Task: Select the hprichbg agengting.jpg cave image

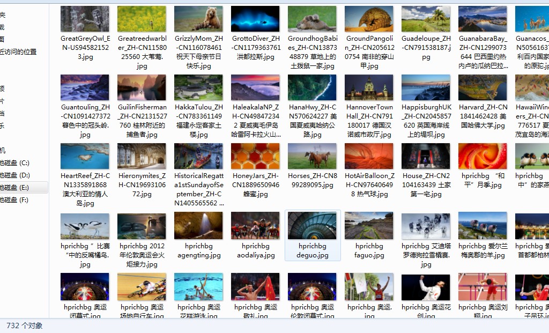Action: 198,226
